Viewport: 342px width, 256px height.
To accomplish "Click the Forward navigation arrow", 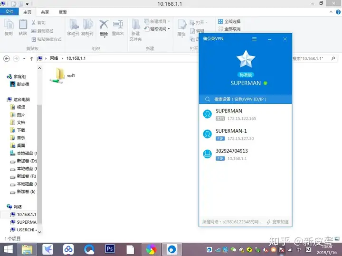I will pos(16,59).
